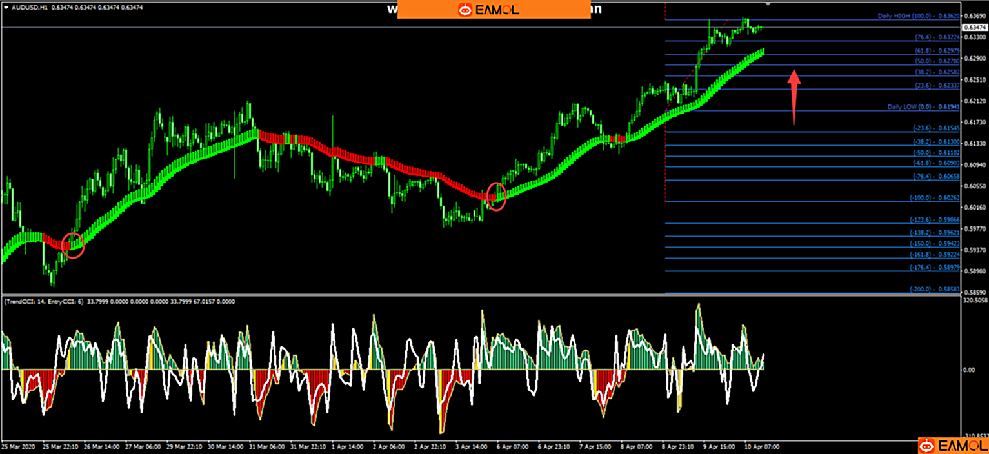The width and height of the screenshot is (989, 454).
Task: Click the (-50.0) 0.61102 extension label
Action: (937, 152)
